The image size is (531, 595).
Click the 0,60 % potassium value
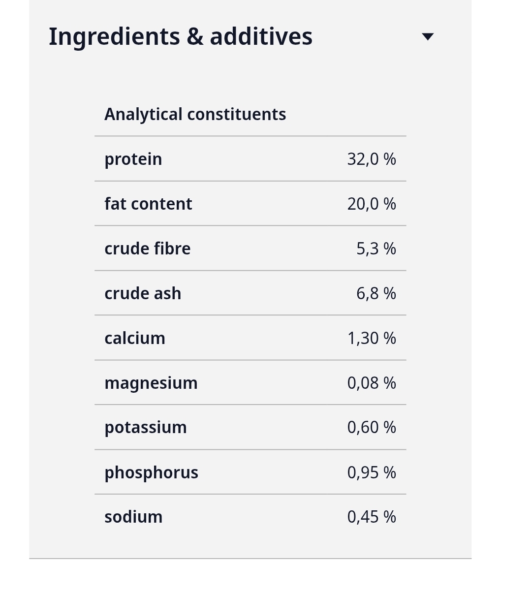point(372,427)
